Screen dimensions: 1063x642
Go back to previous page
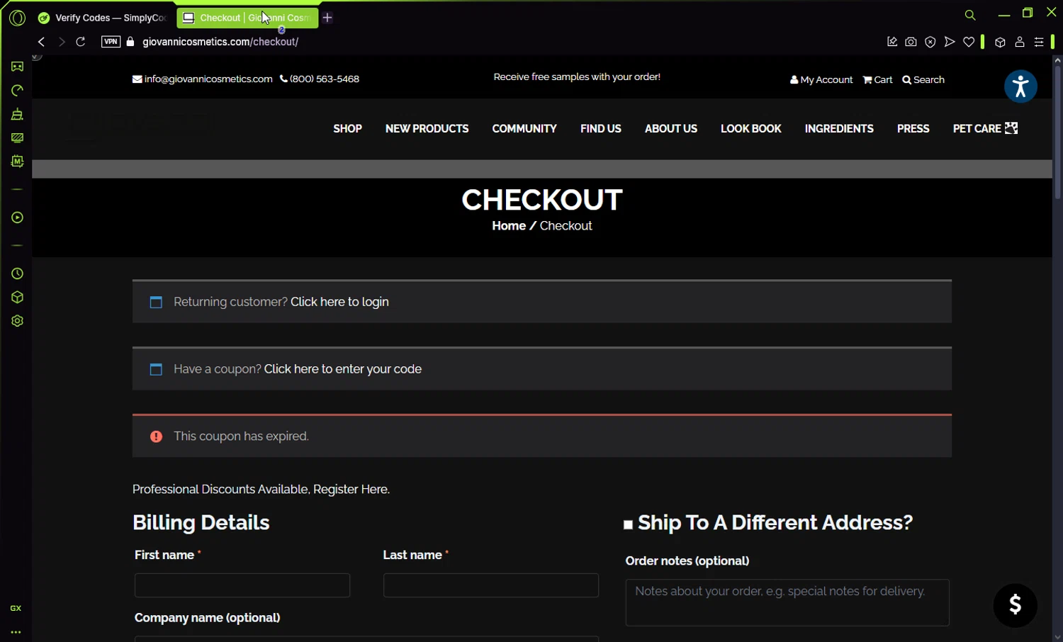click(41, 42)
